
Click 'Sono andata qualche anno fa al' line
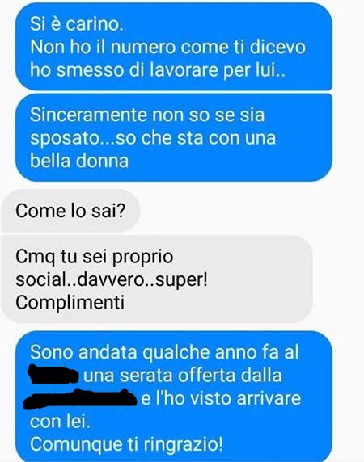(164, 352)
